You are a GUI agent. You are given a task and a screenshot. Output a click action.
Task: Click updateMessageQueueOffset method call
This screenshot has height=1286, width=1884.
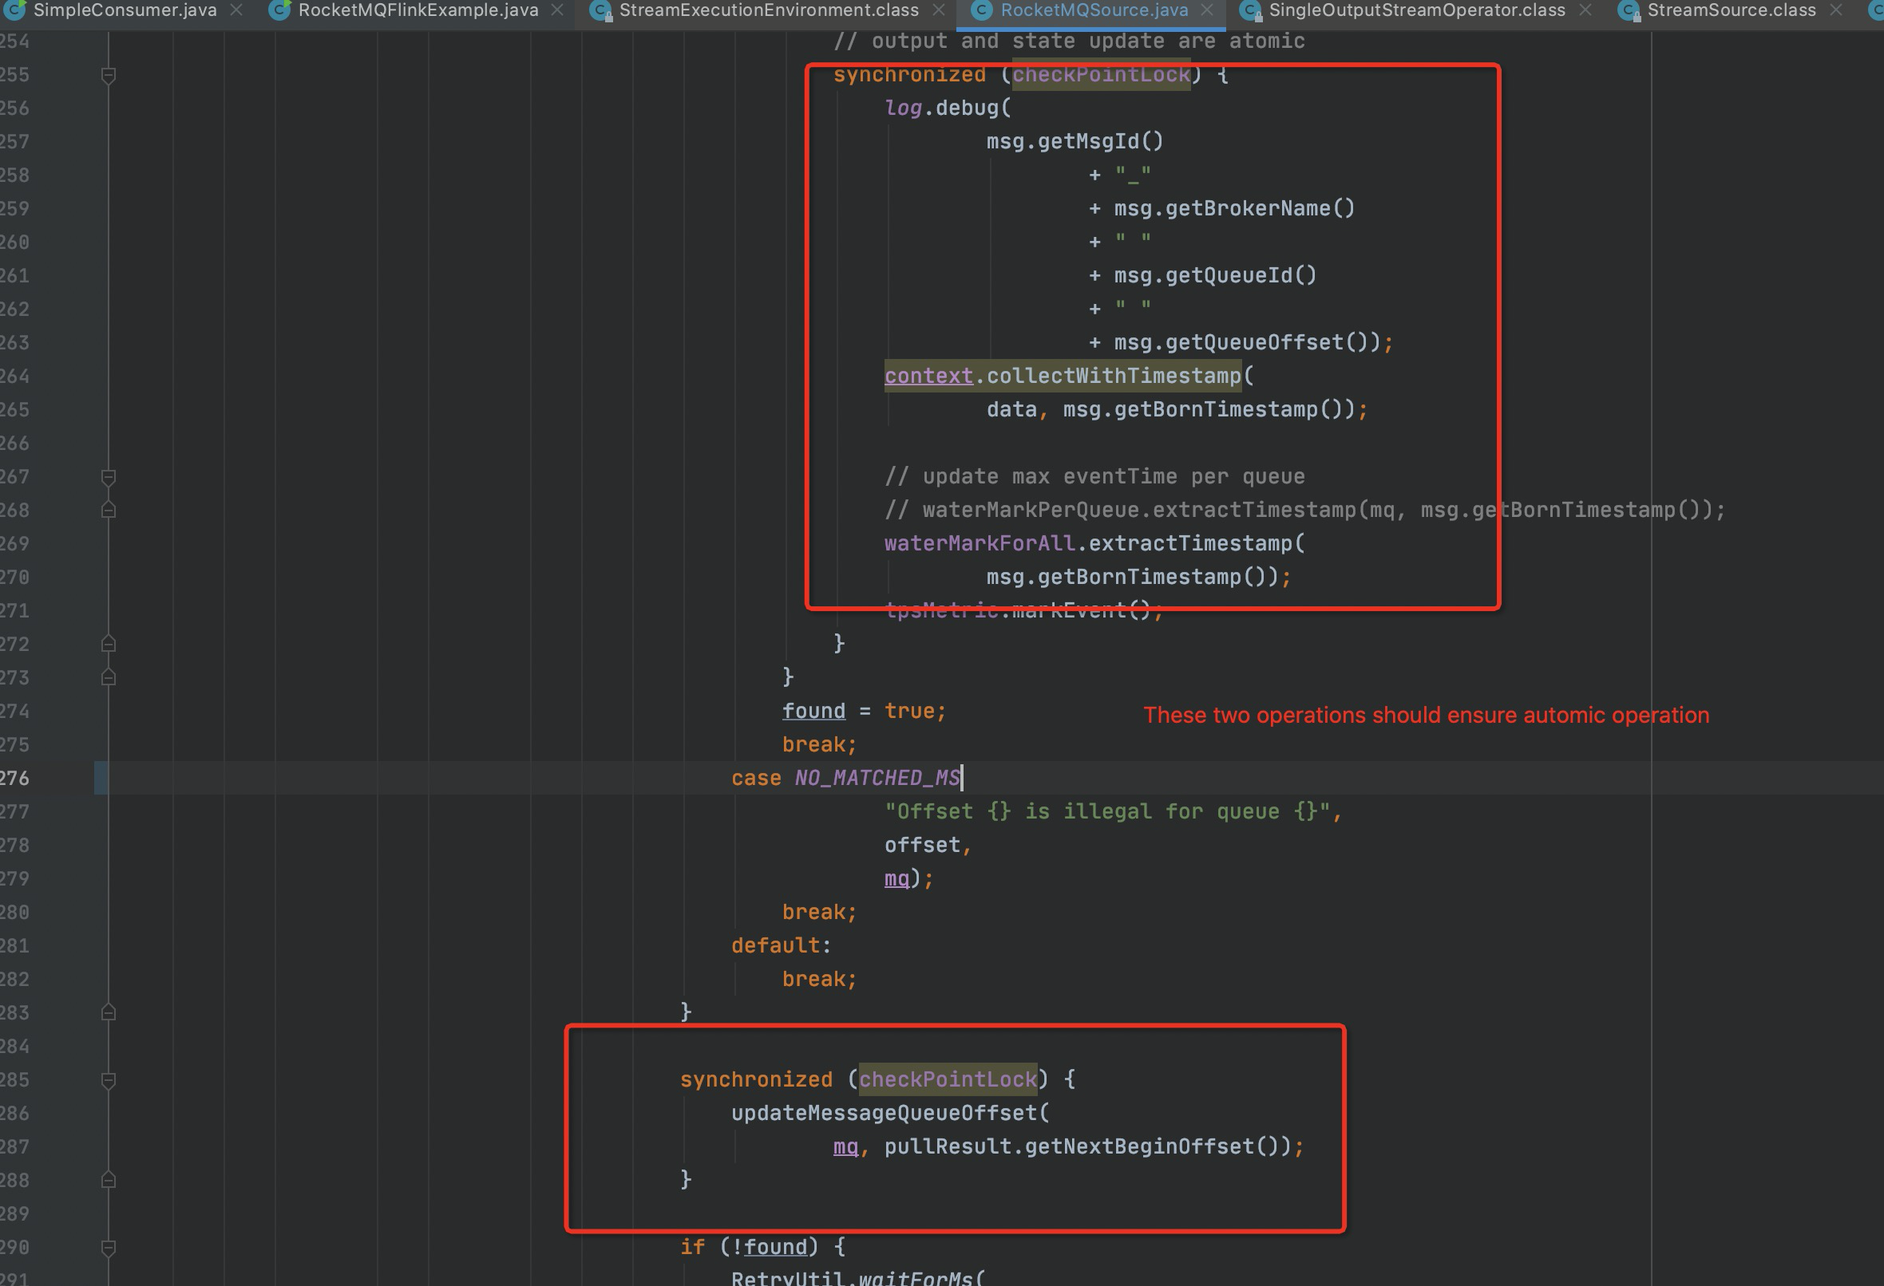point(885,1114)
